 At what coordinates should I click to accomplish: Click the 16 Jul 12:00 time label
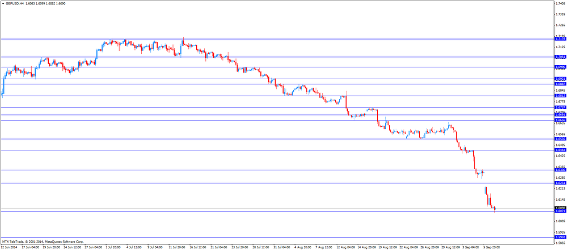coord(198,248)
